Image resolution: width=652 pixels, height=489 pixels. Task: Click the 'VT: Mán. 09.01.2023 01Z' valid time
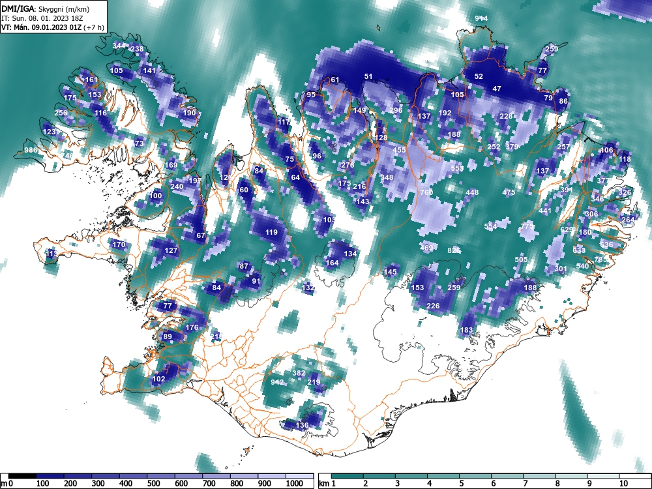click(x=42, y=27)
